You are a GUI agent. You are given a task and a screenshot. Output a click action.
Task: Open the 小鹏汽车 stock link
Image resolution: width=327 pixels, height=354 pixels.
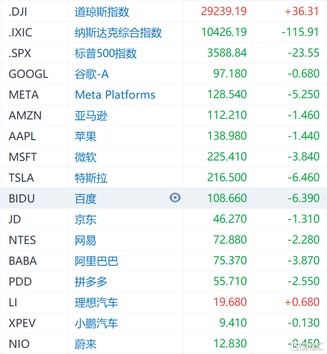[x=96, y=323]
